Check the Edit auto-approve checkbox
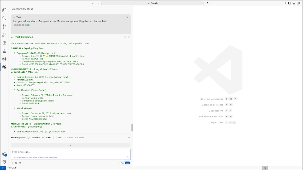The height and width of the screenshot is (170, 303). (x=55, y=137)
